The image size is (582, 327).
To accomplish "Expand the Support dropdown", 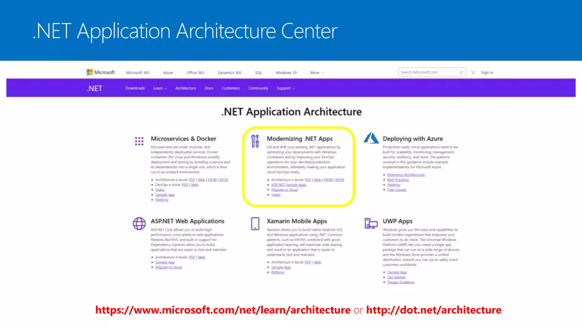I will [x=285, y=88].
